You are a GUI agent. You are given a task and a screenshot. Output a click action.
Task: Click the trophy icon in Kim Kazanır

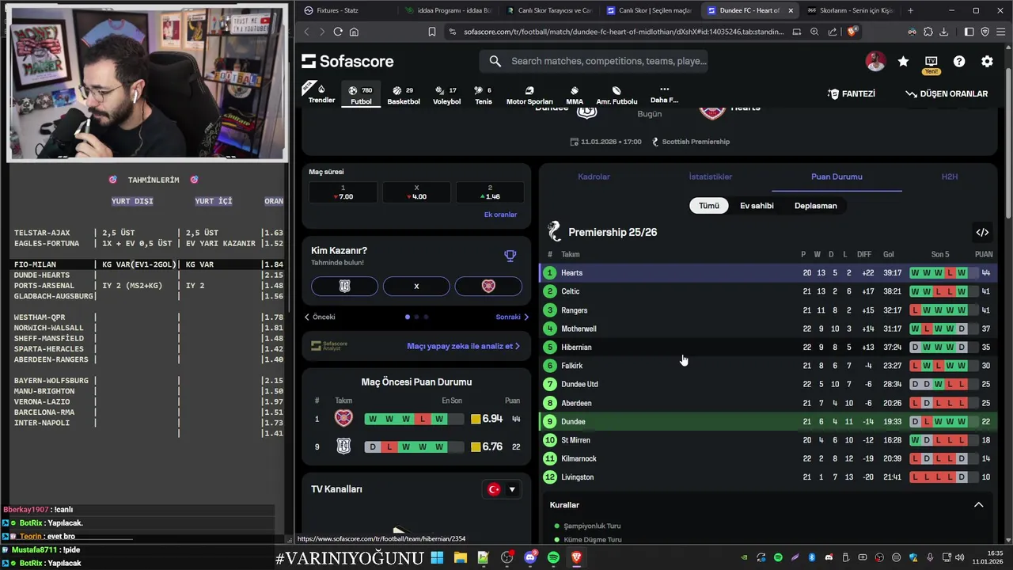510,256
